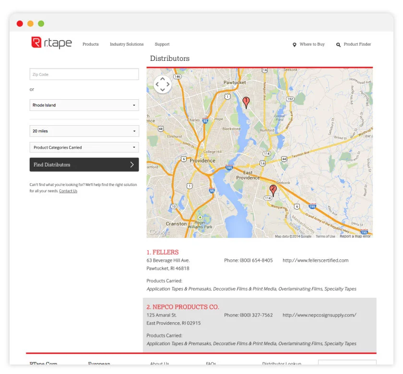Click Pawtucket, RI 46818 text

coord(168,269)
